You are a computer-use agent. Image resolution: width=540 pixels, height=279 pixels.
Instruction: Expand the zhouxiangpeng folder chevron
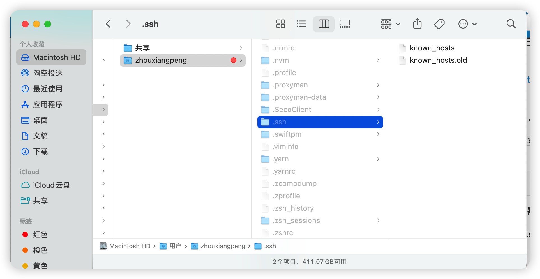coord(241,60)
